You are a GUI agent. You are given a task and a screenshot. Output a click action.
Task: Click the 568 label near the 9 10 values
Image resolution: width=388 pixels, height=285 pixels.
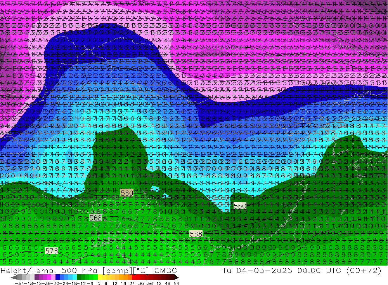[196, 234]
